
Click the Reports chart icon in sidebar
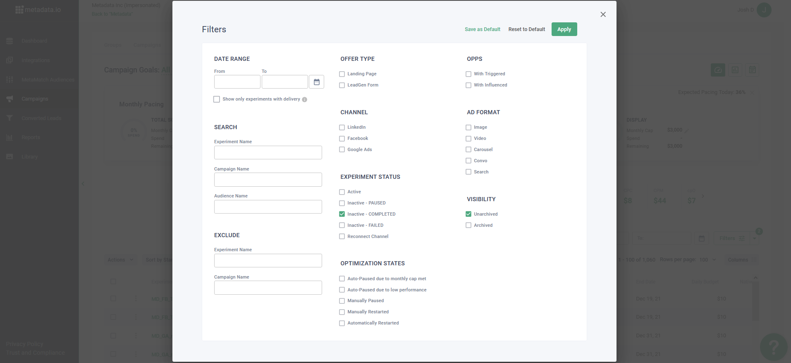coord(10,137)
